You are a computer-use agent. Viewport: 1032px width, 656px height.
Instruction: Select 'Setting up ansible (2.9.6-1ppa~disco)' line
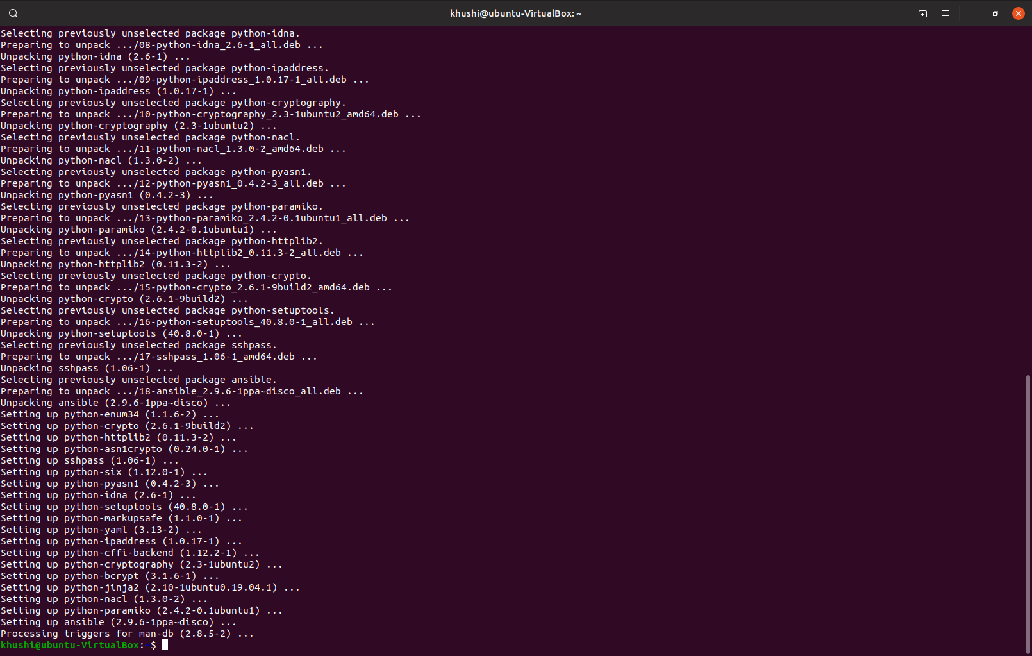pyautogui.click(x=119, y=622)
